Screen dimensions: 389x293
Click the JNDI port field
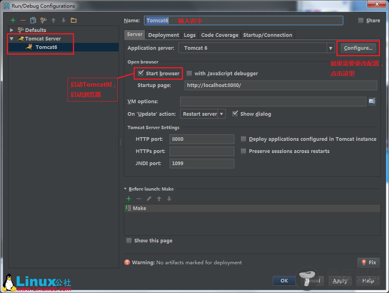point(202,163)
